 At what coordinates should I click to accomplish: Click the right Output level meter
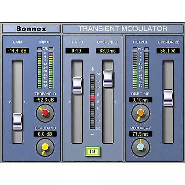(147, 70)
